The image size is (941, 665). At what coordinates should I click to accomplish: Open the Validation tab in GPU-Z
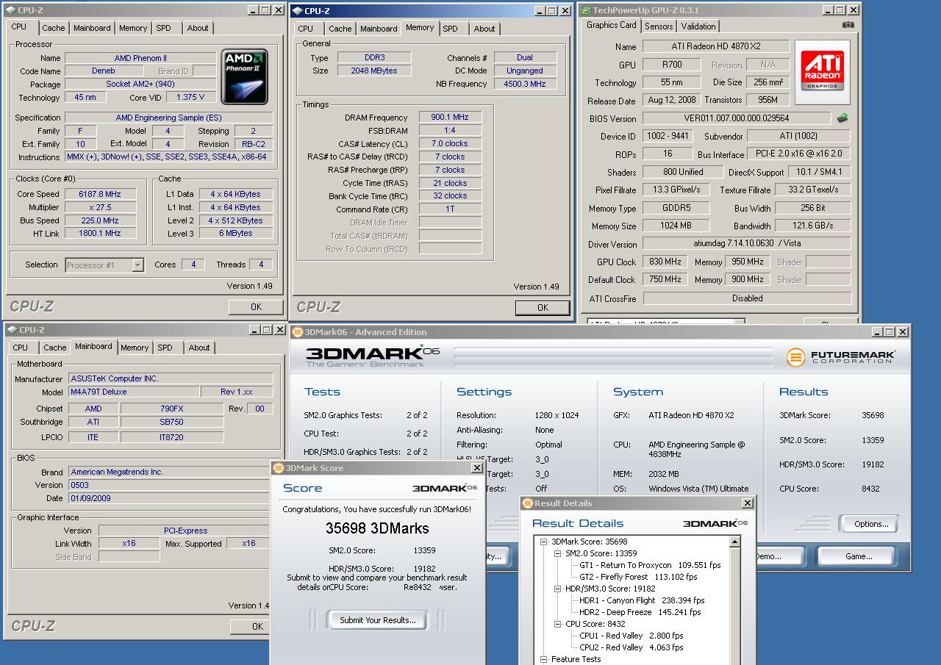coord(698,26)
